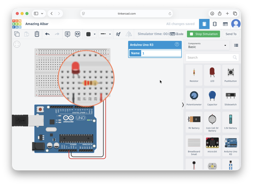
Task: Click the rotate component icon
Action: tap(118, 34)
